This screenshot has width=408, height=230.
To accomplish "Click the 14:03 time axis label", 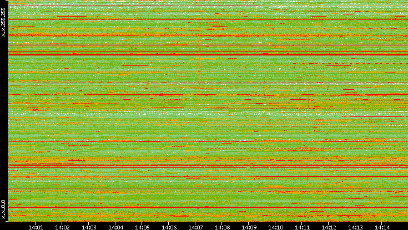I will [89, 227].
